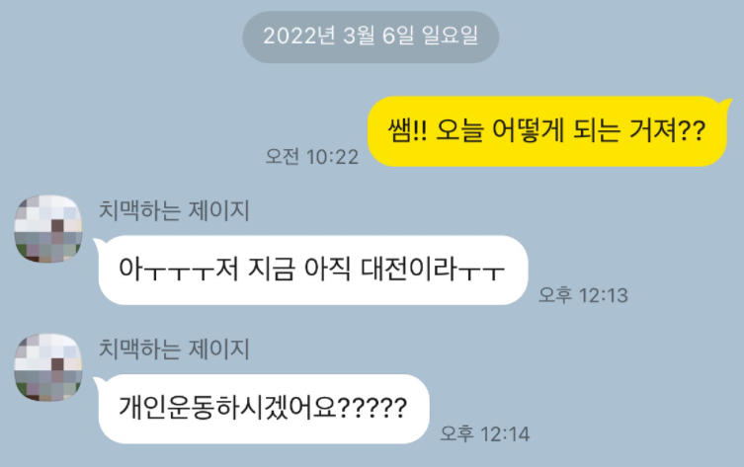Viewport: 744px width, 467px height.
Task: Open the profile picture beside the 대전이라 message
Action: [48, 228]
